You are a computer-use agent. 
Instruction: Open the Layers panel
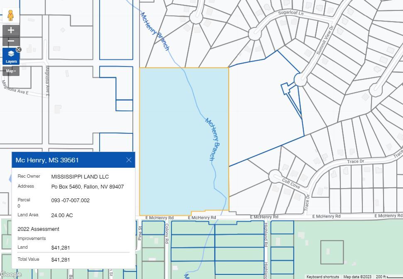(x=11, y=56)
